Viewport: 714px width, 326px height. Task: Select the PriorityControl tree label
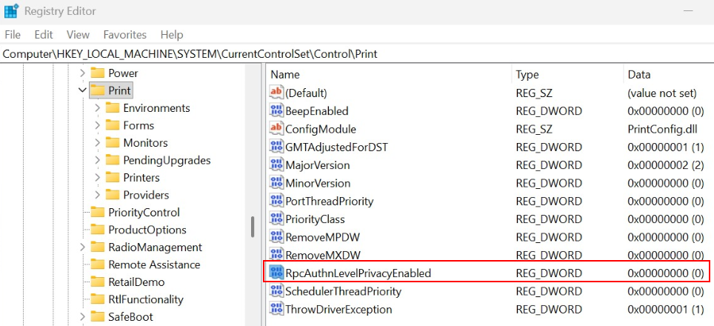144,212
